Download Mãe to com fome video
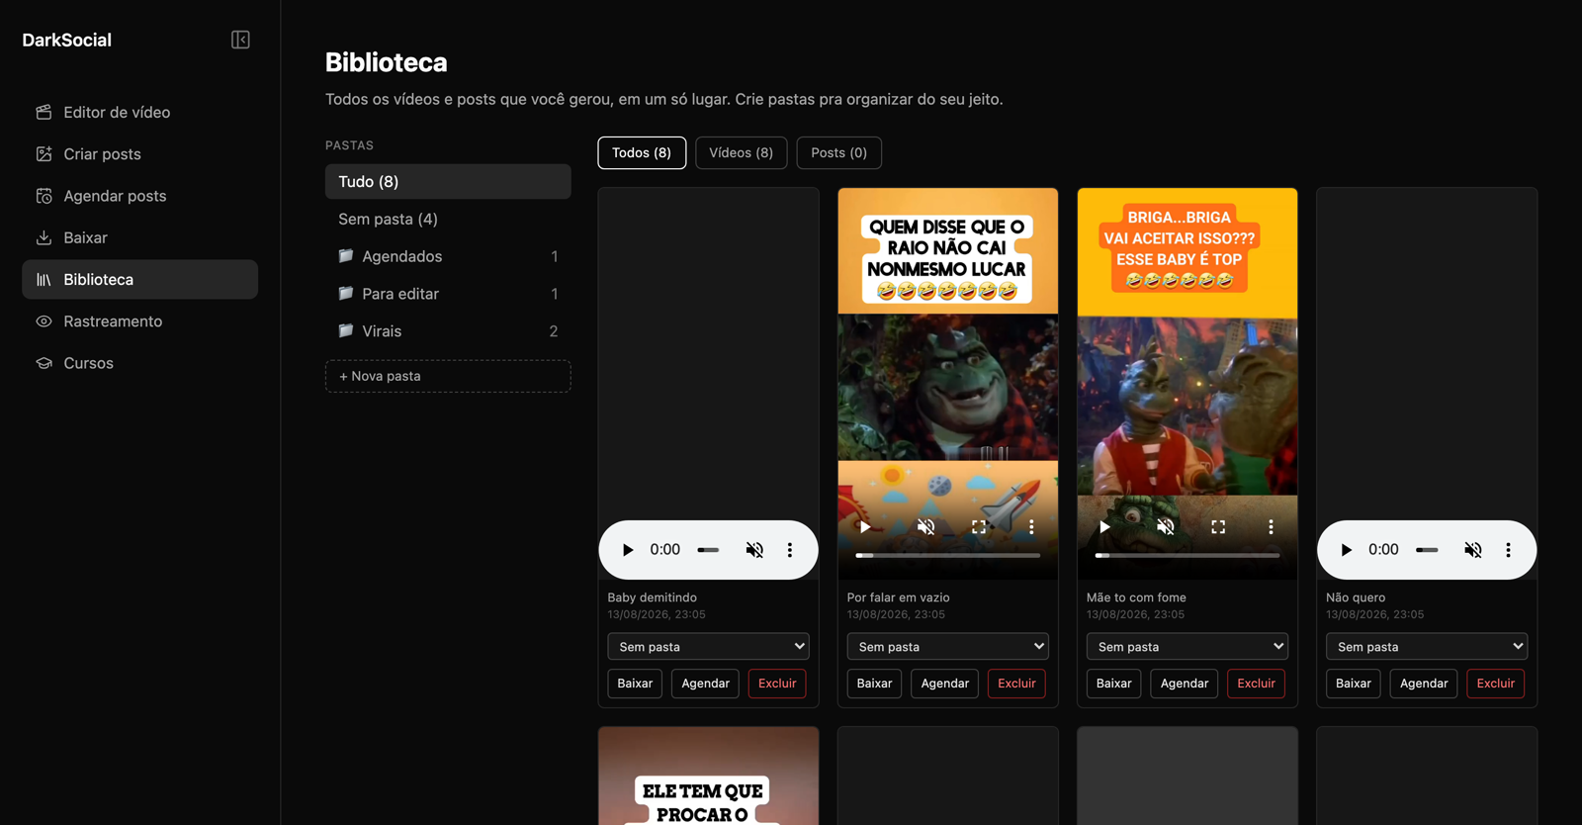Viewport: 1582px width, 825px height. [x=1113, y=684]
